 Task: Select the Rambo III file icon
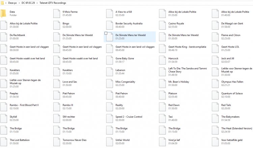click(57, 107)
